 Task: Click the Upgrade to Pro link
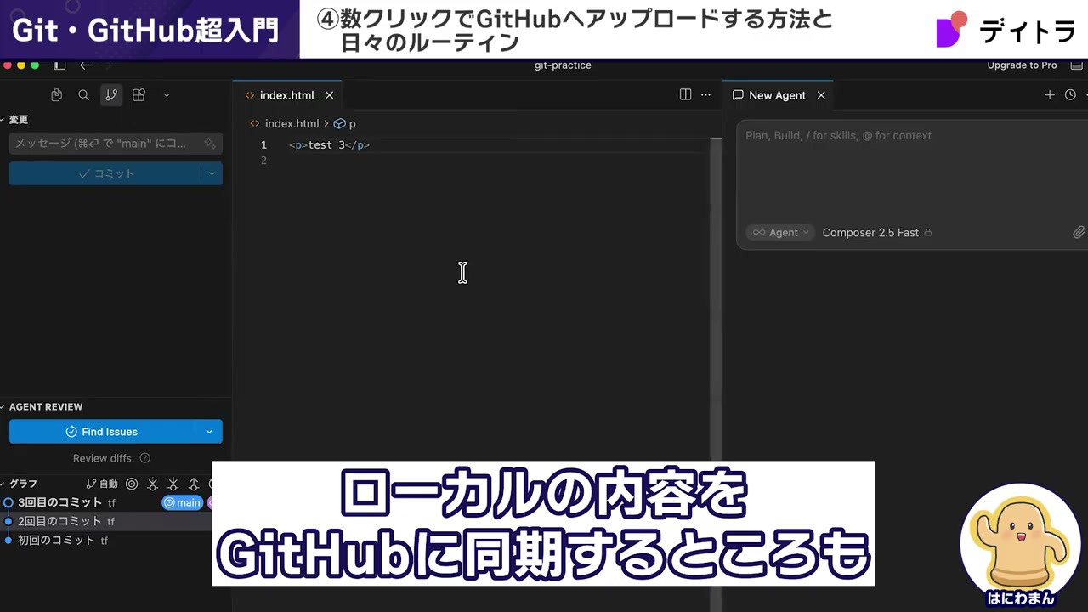pos(1022,65)
